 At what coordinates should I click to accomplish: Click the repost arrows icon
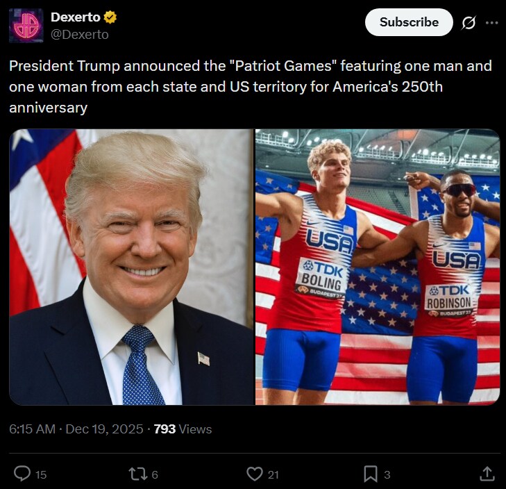pyautogui.click(x=137, y=474)
